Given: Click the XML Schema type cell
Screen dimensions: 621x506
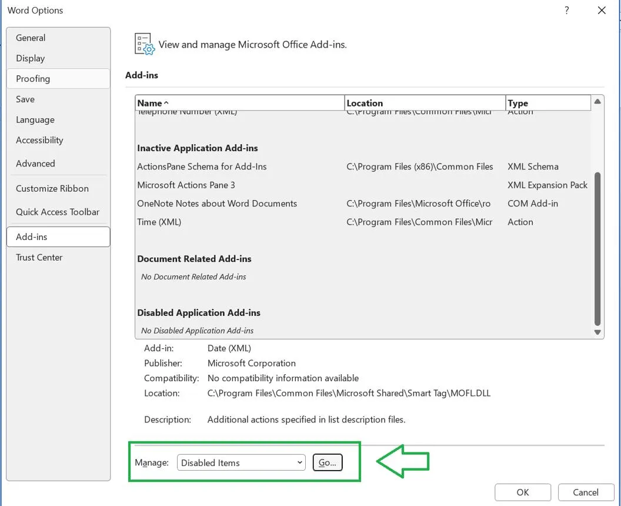Looking at the screenshot, I should pyautogui.click(x=533, y=167).
